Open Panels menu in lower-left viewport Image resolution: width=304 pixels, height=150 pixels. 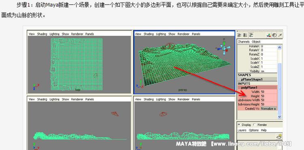tap(90, 99)
